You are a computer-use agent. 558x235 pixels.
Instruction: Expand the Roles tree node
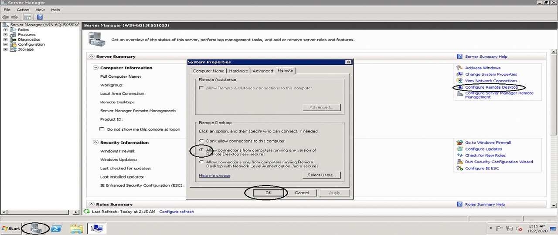click(5, 30)
